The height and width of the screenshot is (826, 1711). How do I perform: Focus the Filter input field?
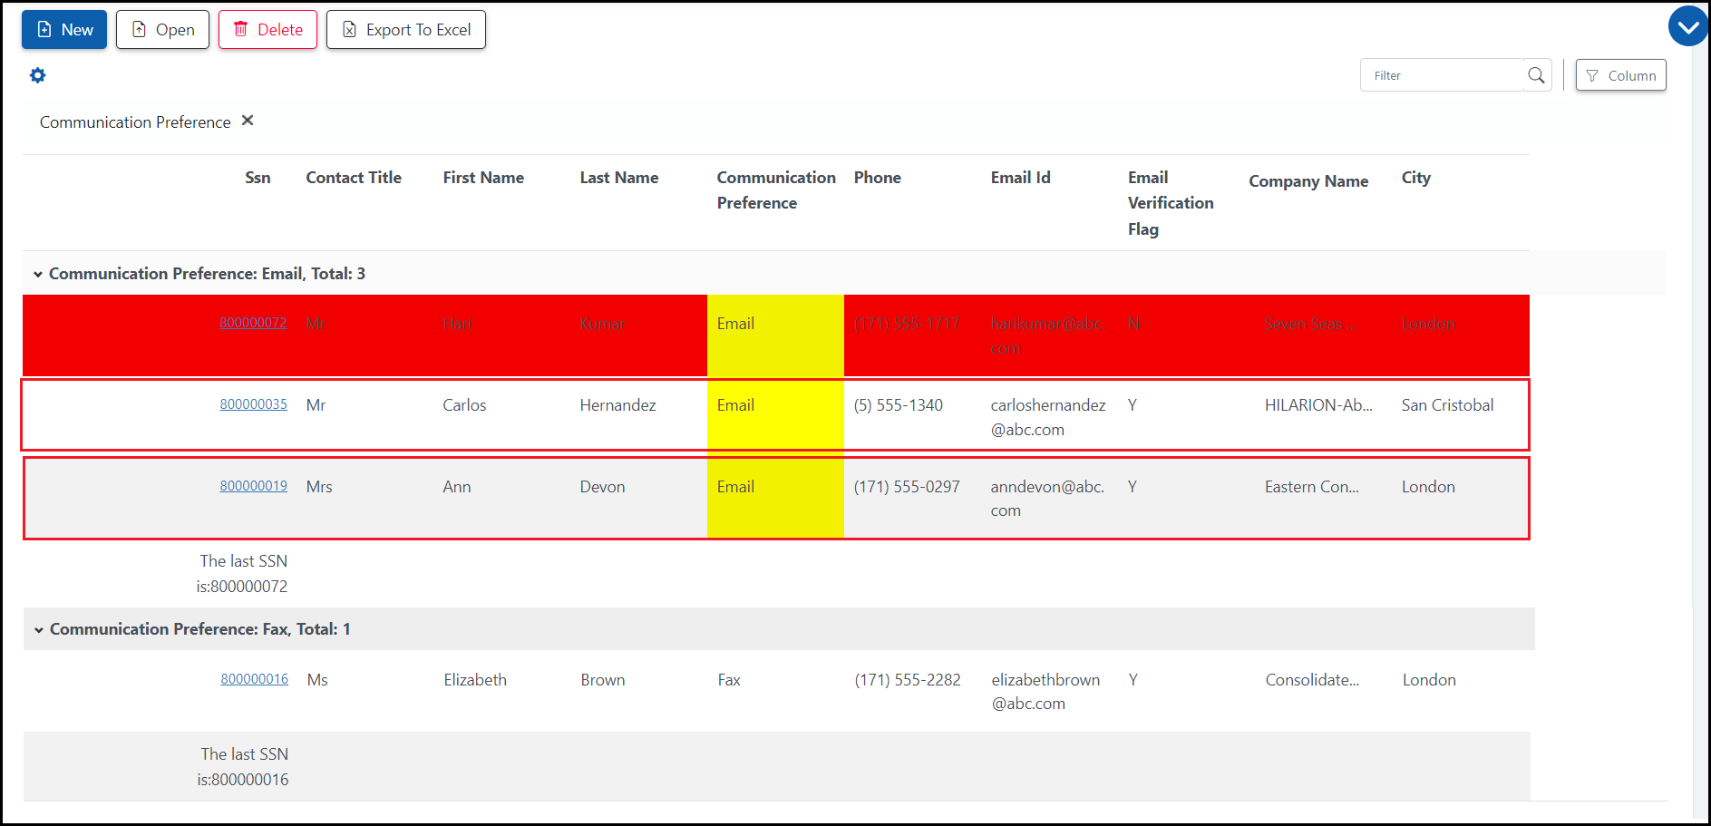click(x=1444, y=75)
